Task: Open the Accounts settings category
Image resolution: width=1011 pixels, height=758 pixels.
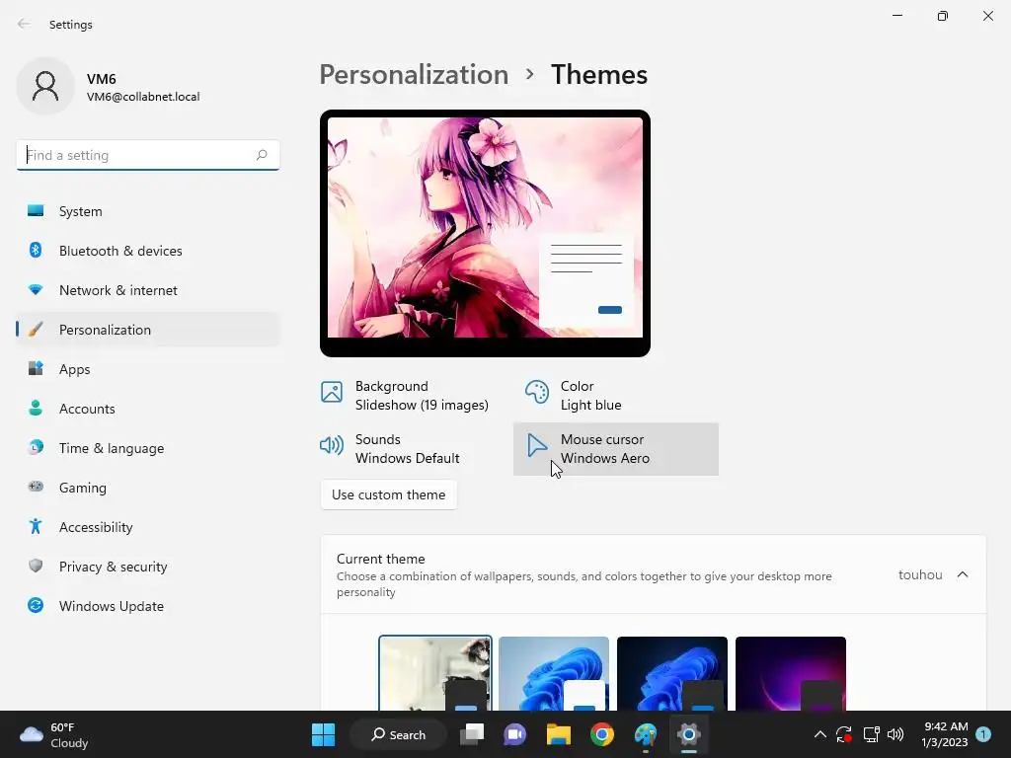Action: point(148,409)
